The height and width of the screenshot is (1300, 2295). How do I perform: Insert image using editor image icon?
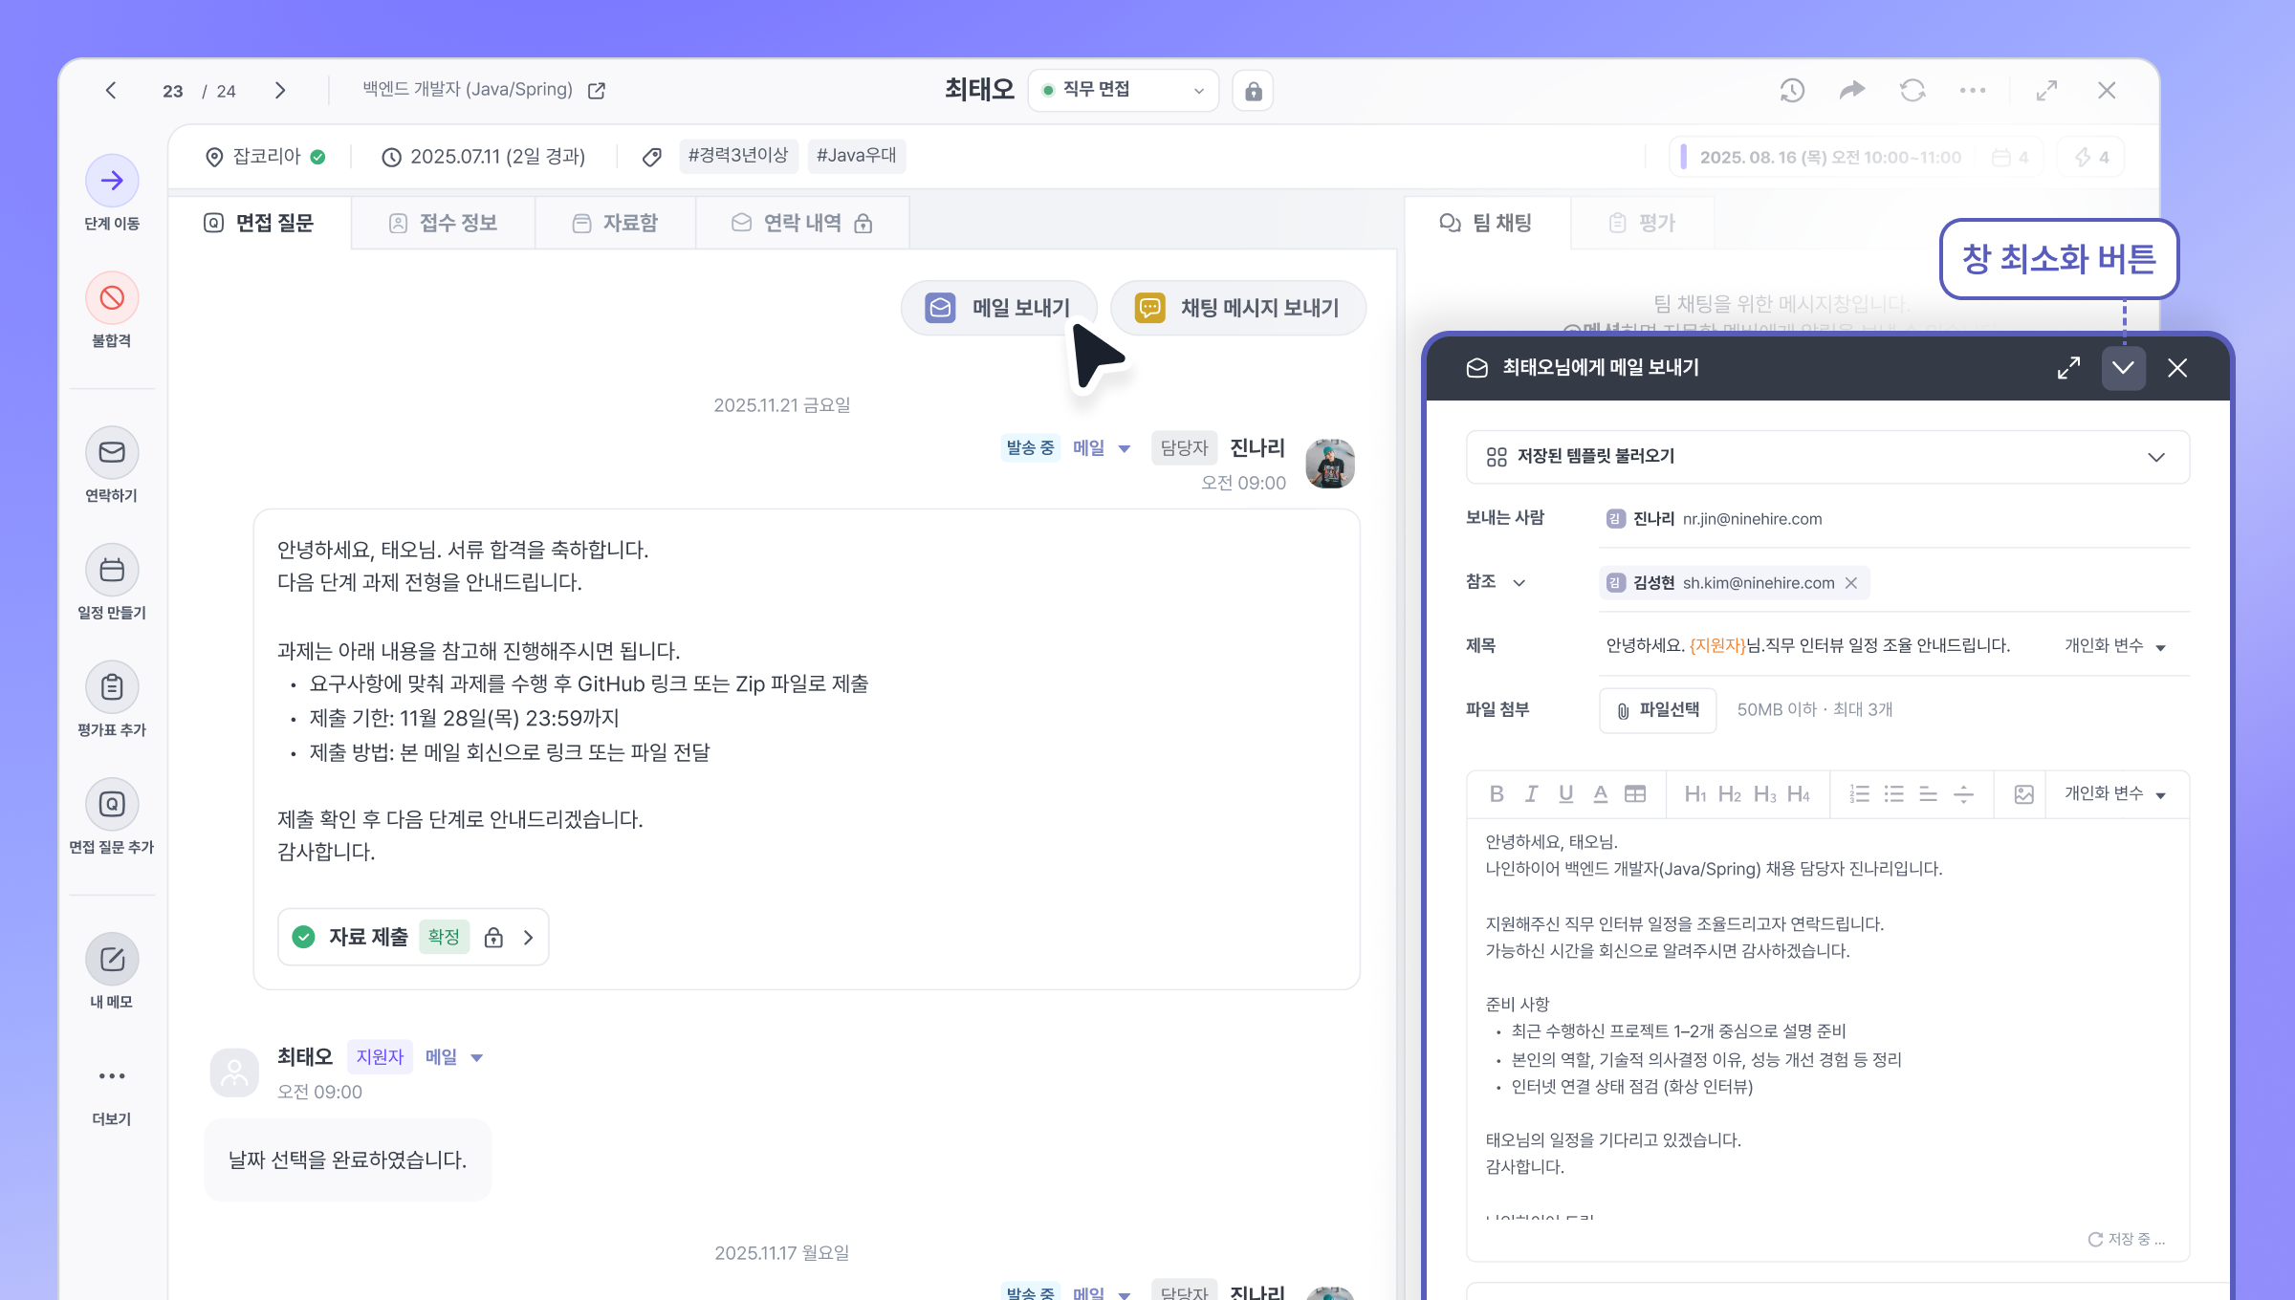[x=2023, y=794]
